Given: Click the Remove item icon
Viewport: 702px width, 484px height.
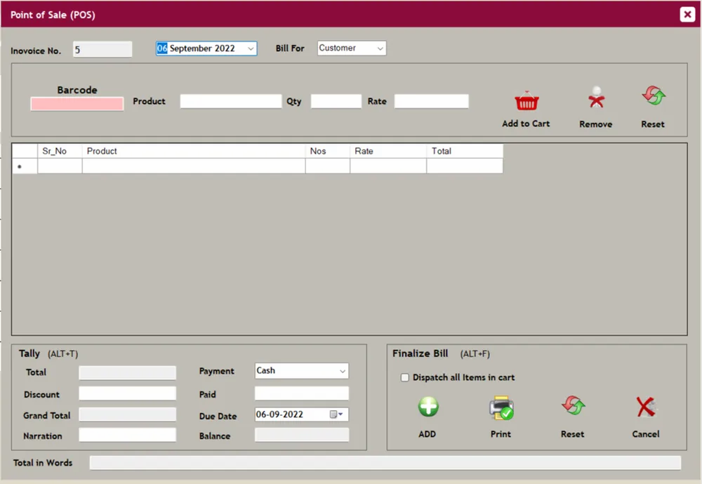Looking at the screenshot, I should 596,98.
